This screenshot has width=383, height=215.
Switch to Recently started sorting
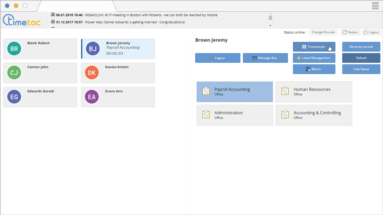(x=361, y=47)
